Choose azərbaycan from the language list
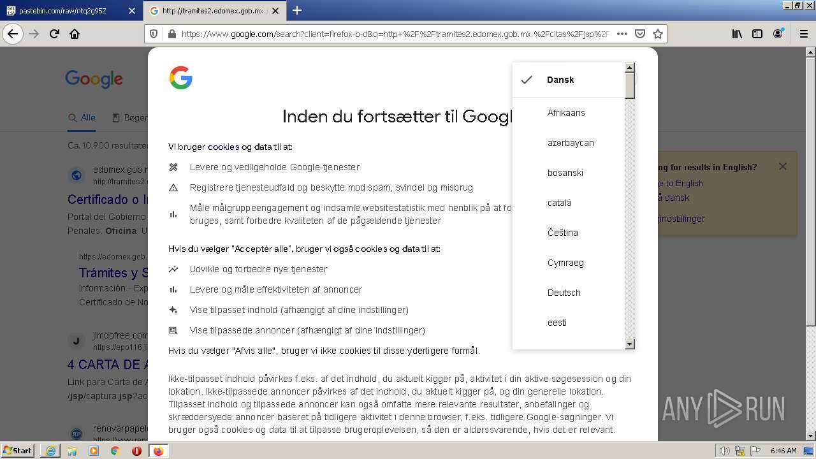The height and width of the screenshot is (459, 816). (569, 143)
